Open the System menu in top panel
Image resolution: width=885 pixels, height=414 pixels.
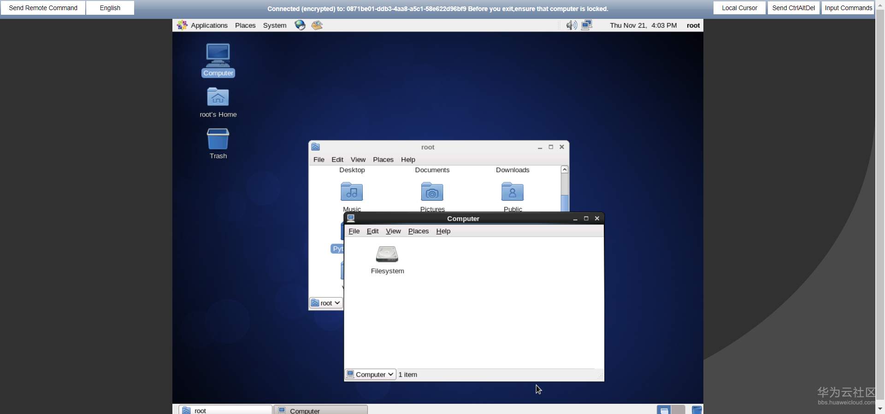coord(275,25)
